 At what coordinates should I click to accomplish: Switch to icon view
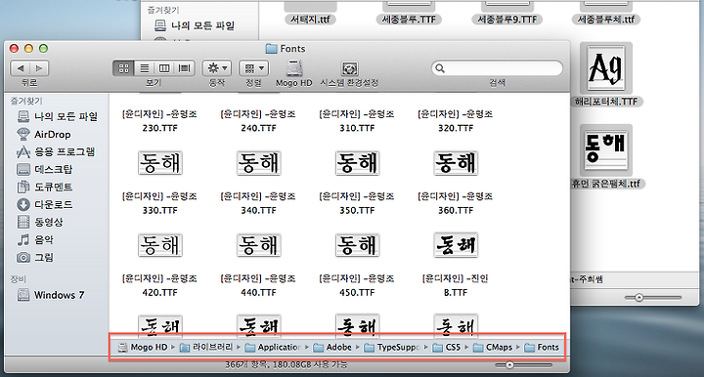pyautogui.click(x=123, y=68)
